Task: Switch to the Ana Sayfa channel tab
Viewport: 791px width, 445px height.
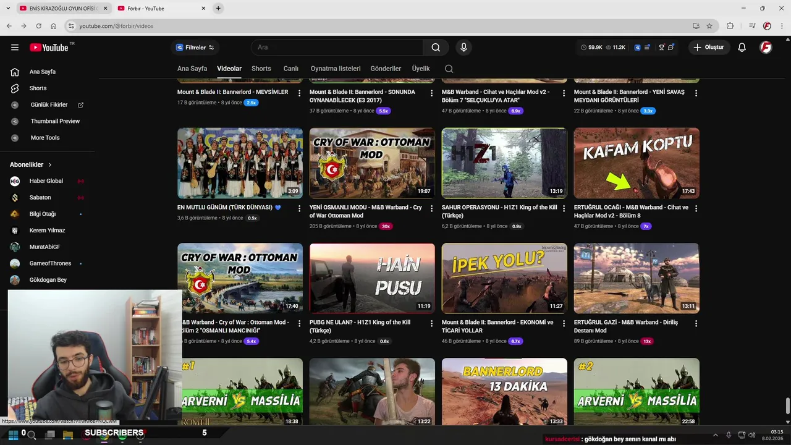Action: [192, 69]
